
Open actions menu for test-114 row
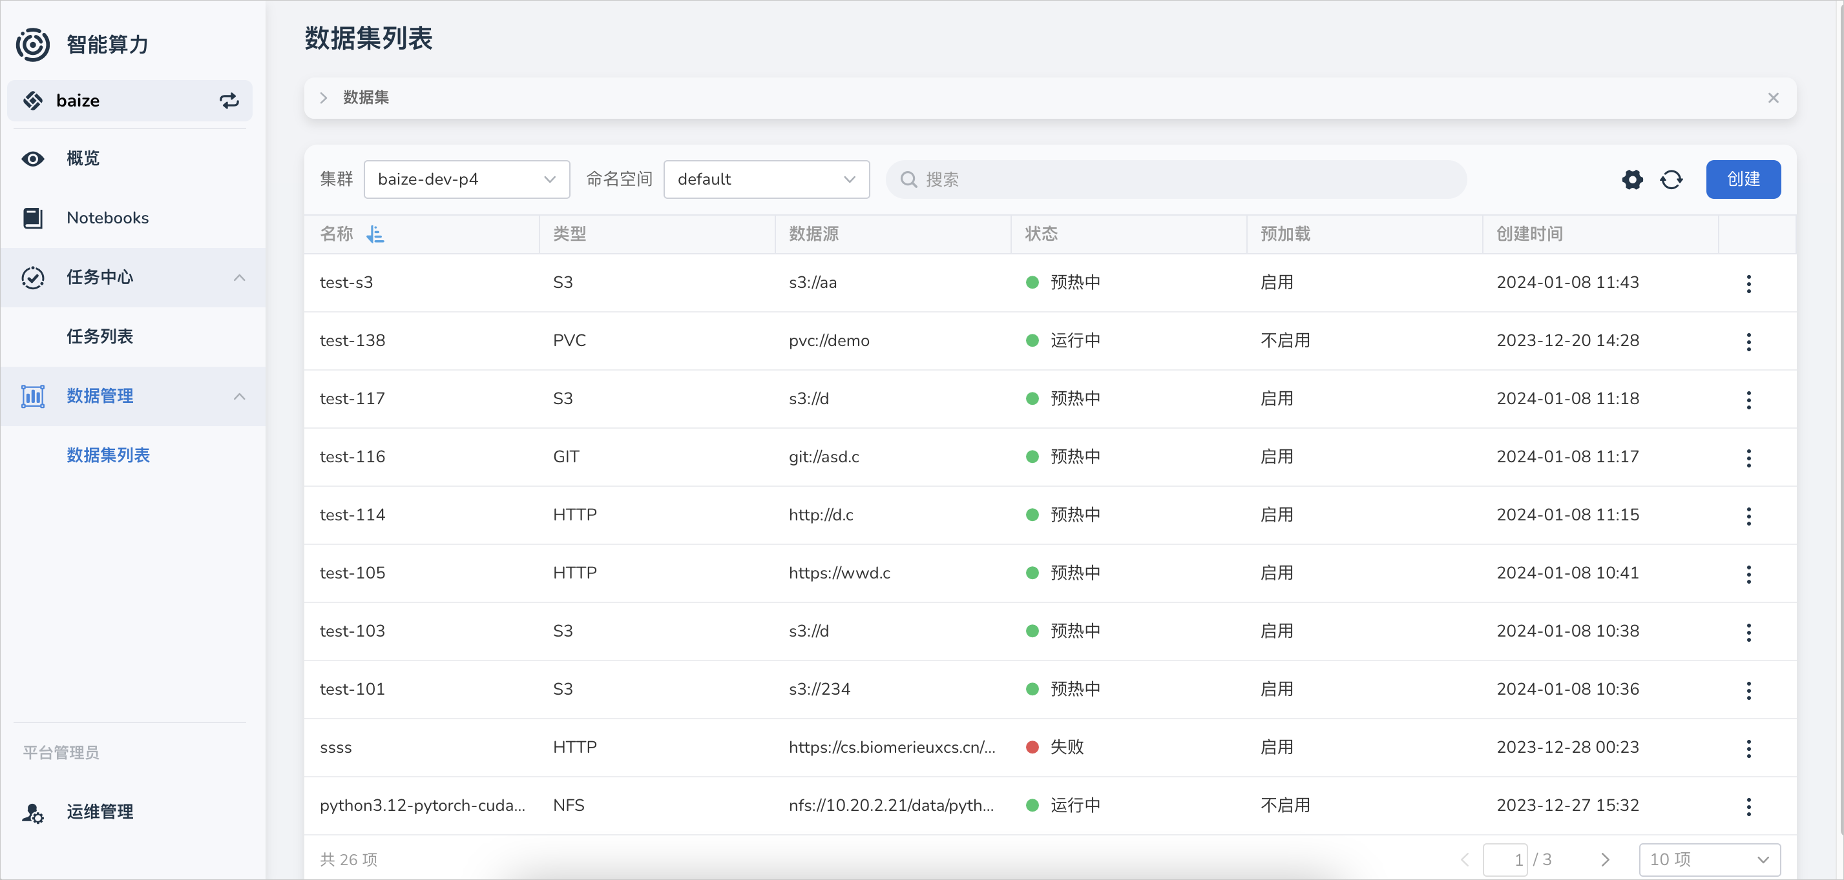[x=1748, y=516]
